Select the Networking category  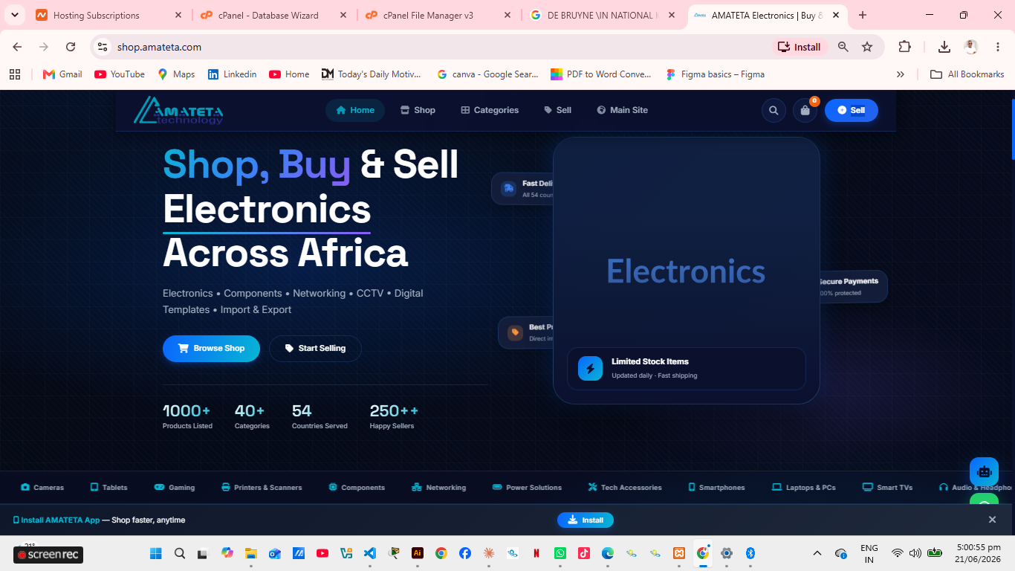pos(438,487)
